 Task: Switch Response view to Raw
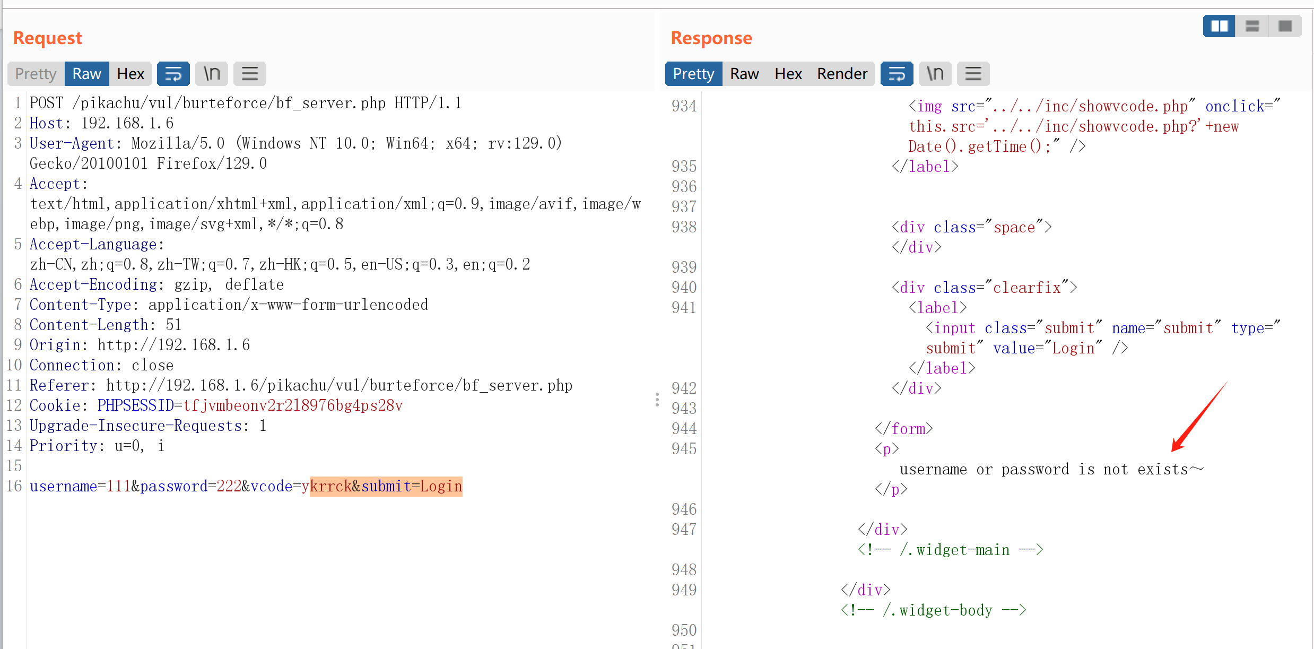(x=744, y=74)
